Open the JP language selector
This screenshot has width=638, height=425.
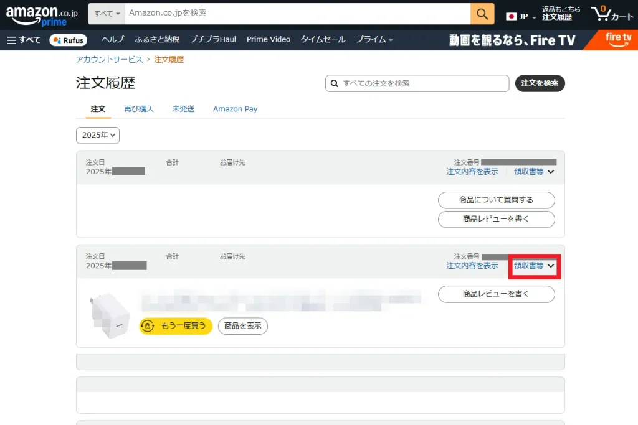click(521, 16)
